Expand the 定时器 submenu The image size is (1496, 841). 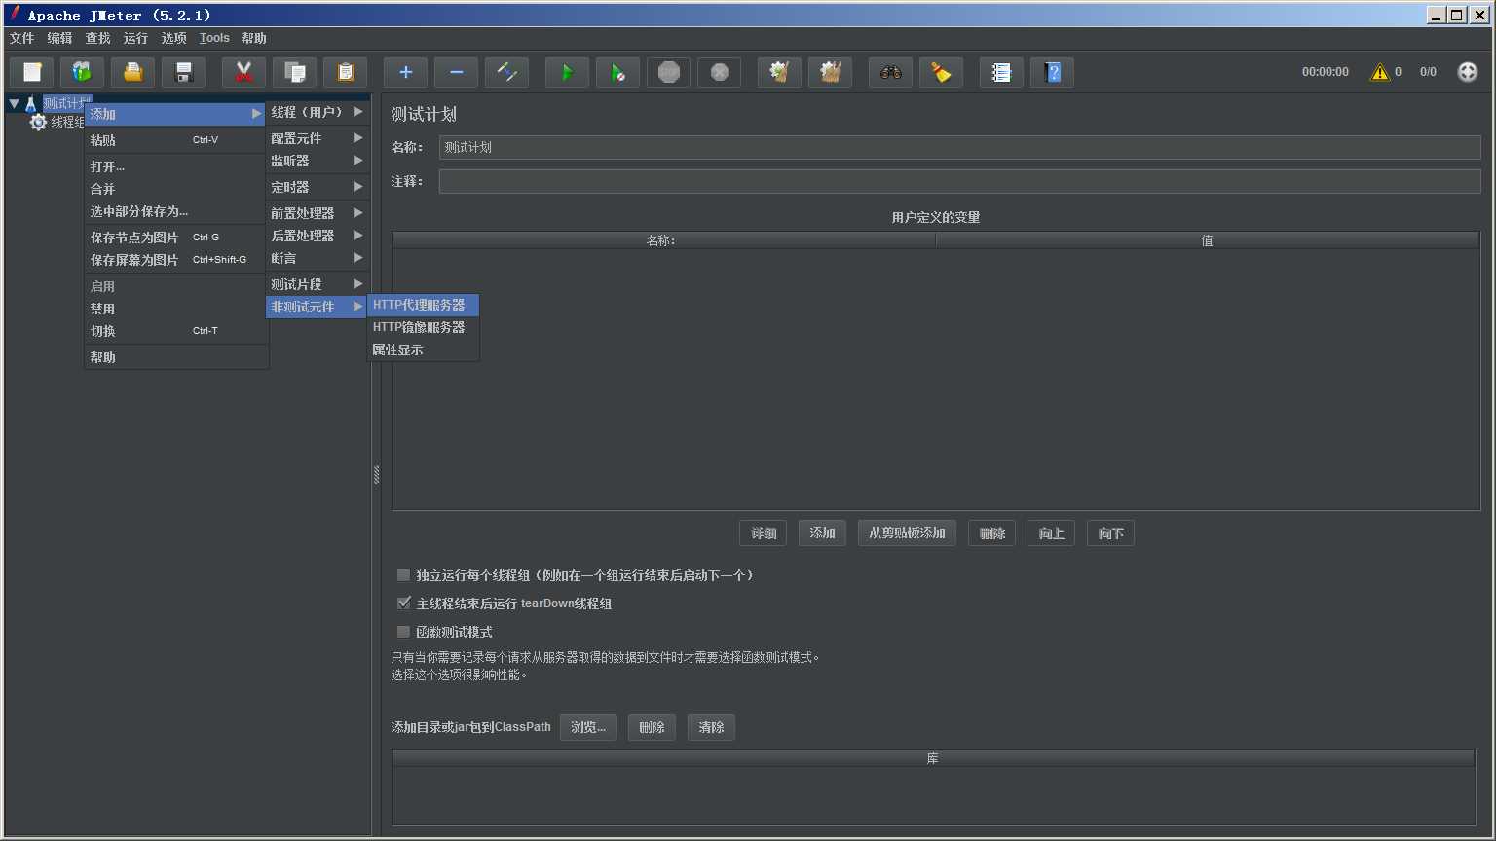click(x=316, y=187)
